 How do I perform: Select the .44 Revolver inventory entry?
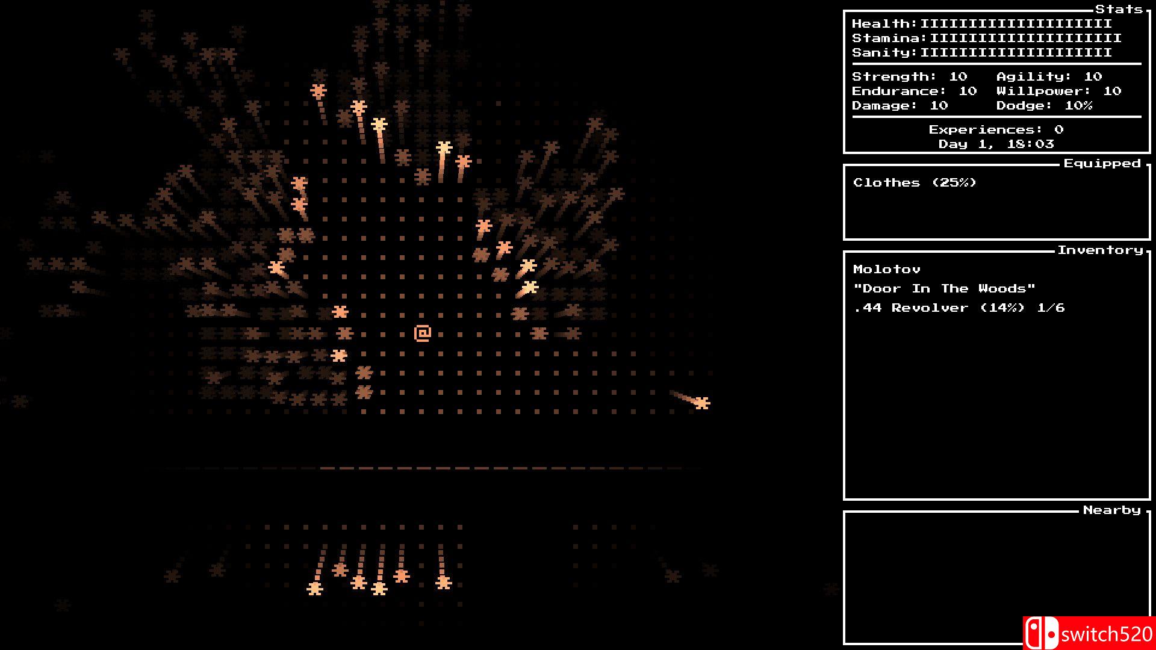[959, 308]
